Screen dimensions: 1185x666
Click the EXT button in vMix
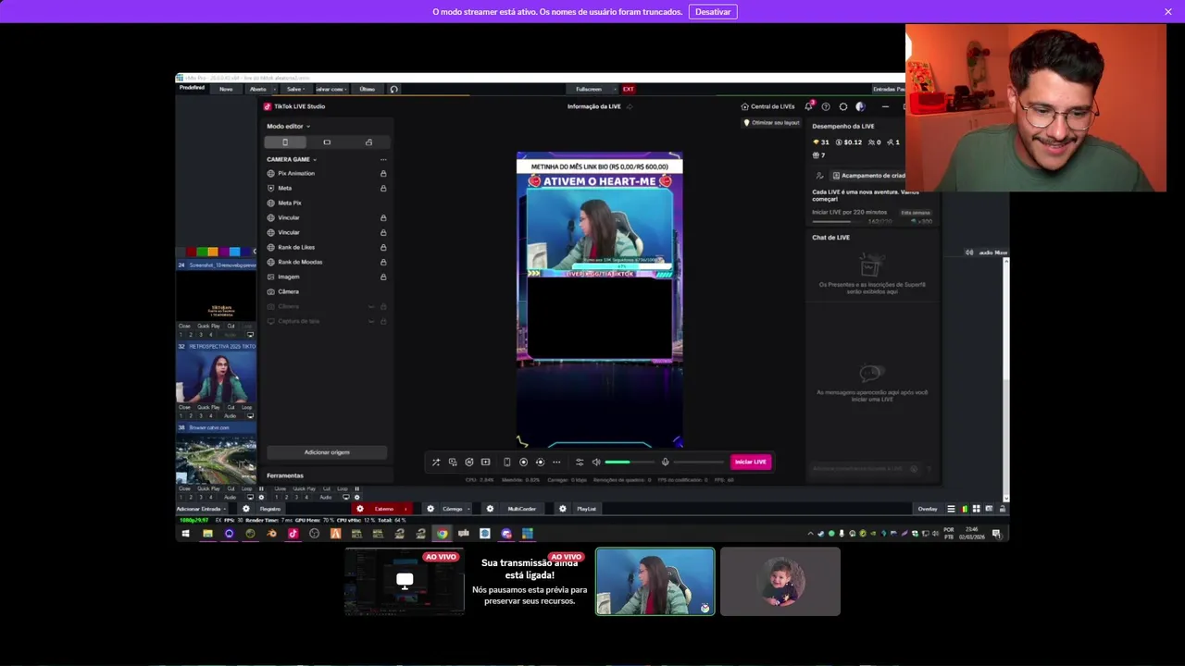(628, 89)
